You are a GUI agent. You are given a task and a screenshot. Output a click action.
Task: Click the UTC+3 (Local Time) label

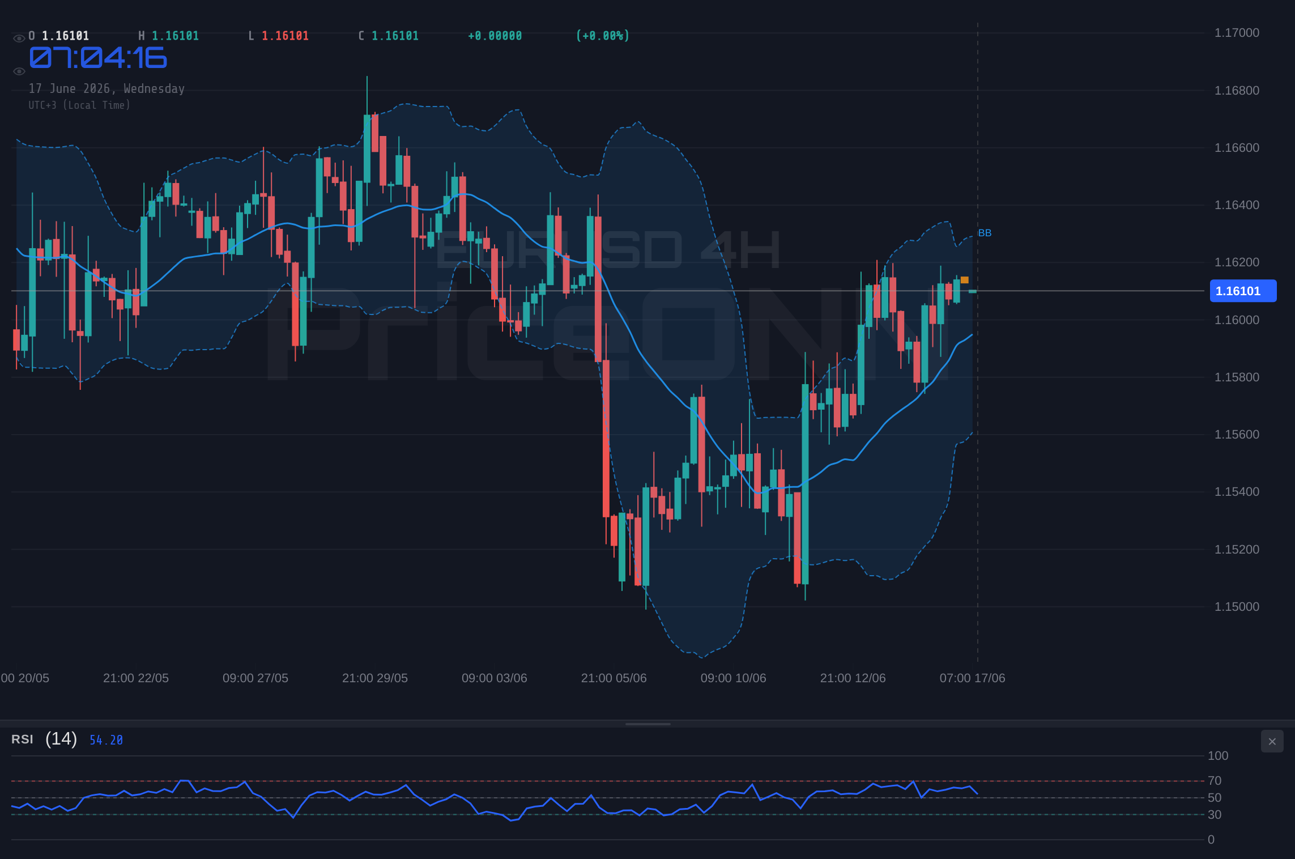click(x=79, y=105)
